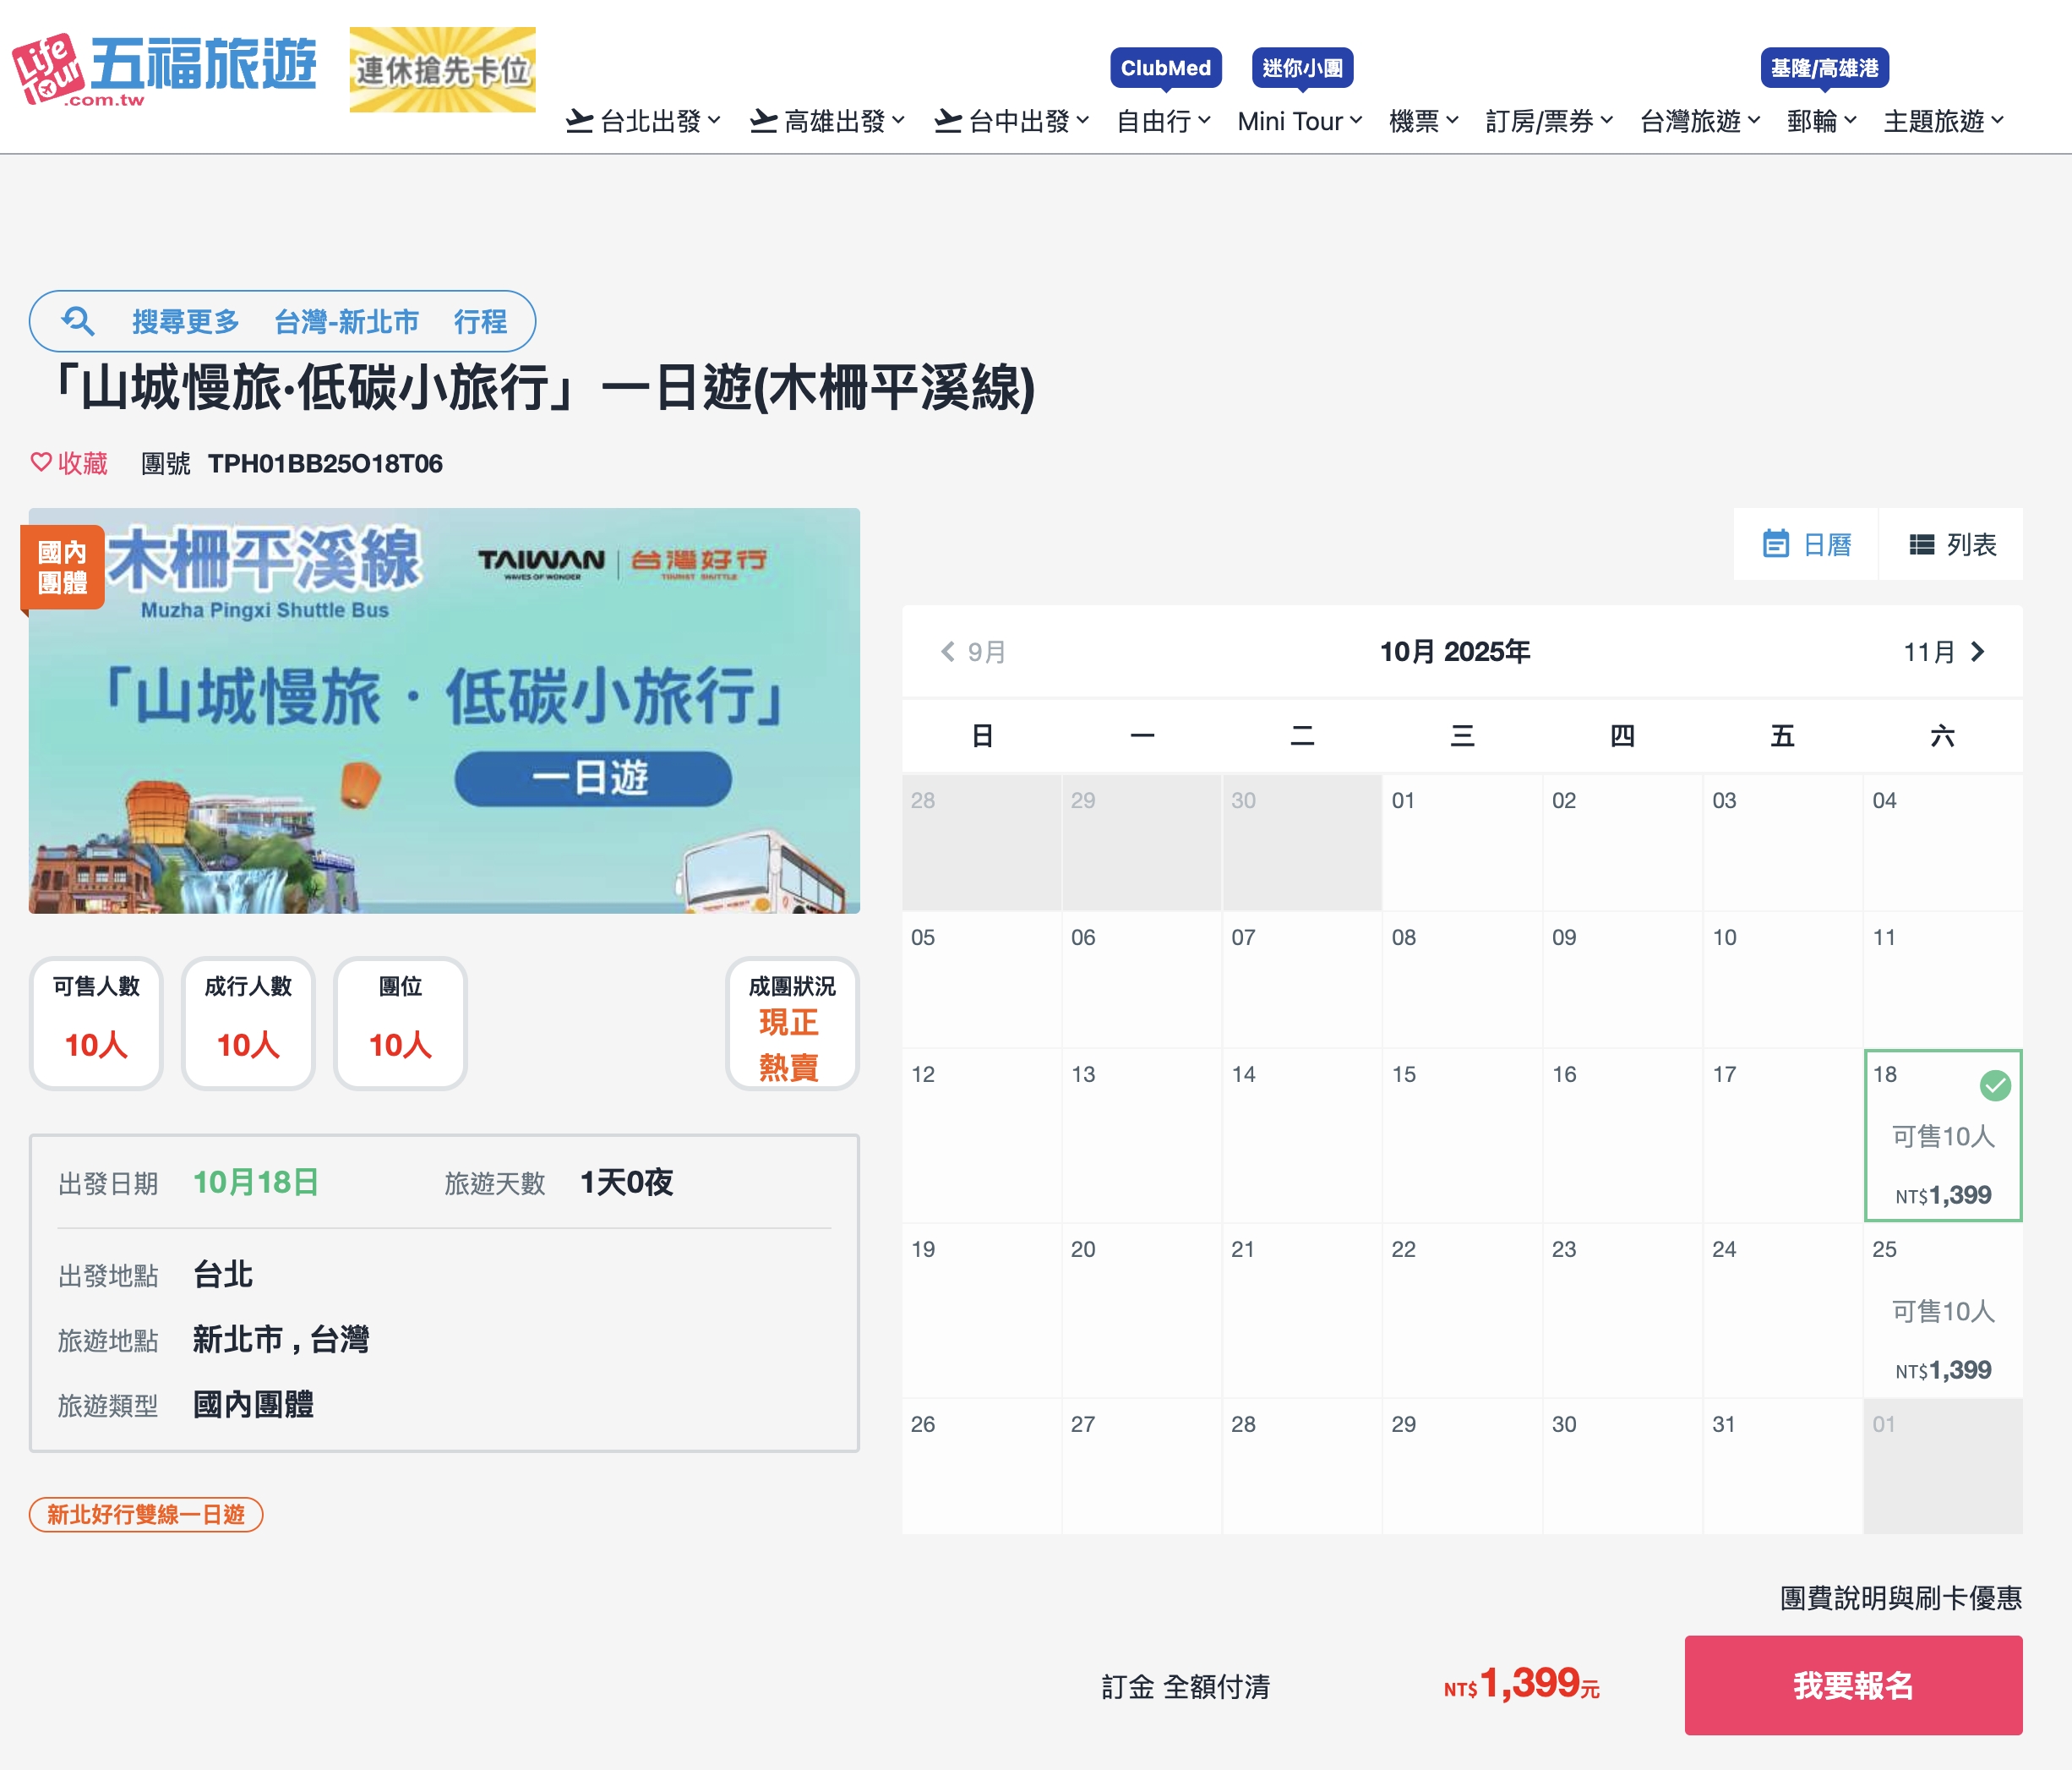Switch to 列表 list view
The height and width of the screenshot is (1770, 2072).
1951,544
